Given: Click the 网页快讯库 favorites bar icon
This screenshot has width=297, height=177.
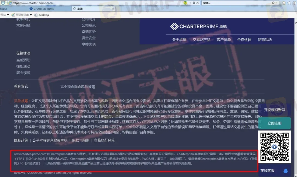Looking at the screenshot, I should (13, 15).
